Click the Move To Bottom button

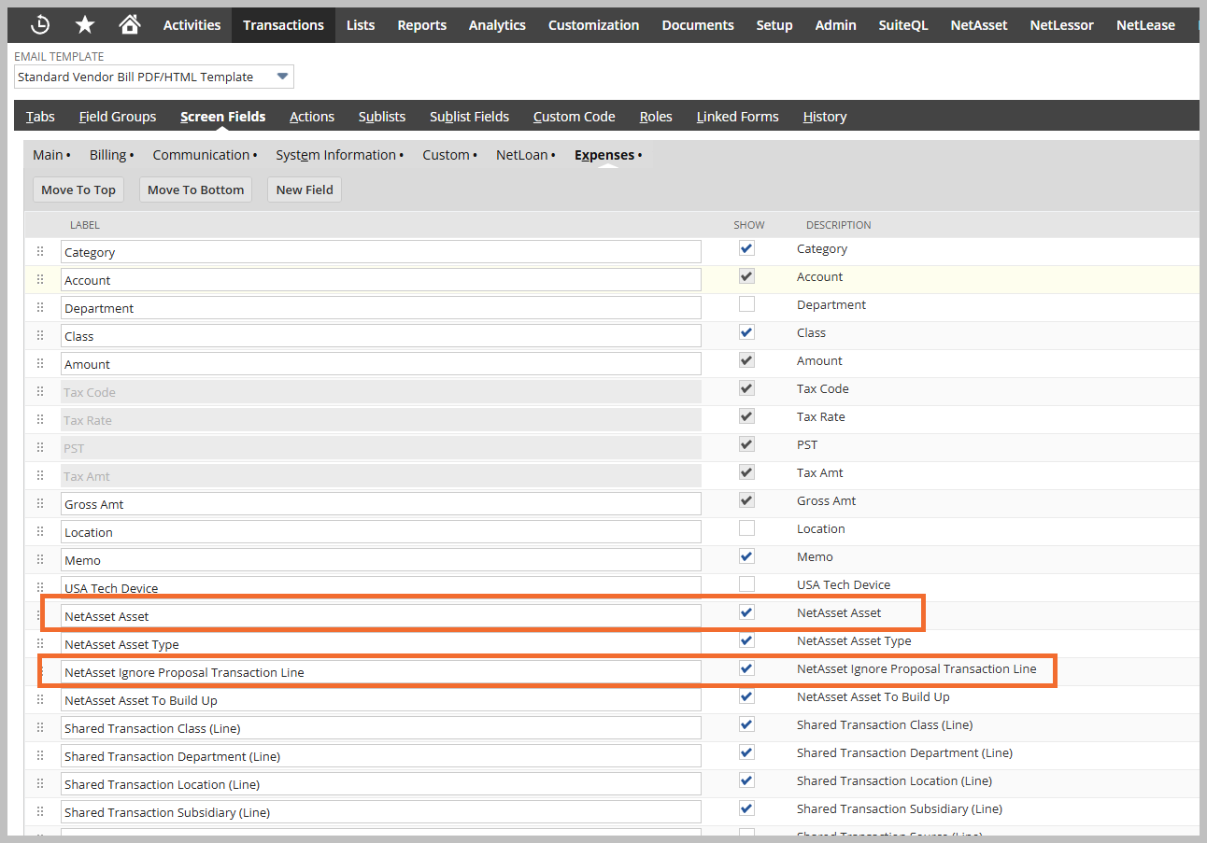click(195, 190)
